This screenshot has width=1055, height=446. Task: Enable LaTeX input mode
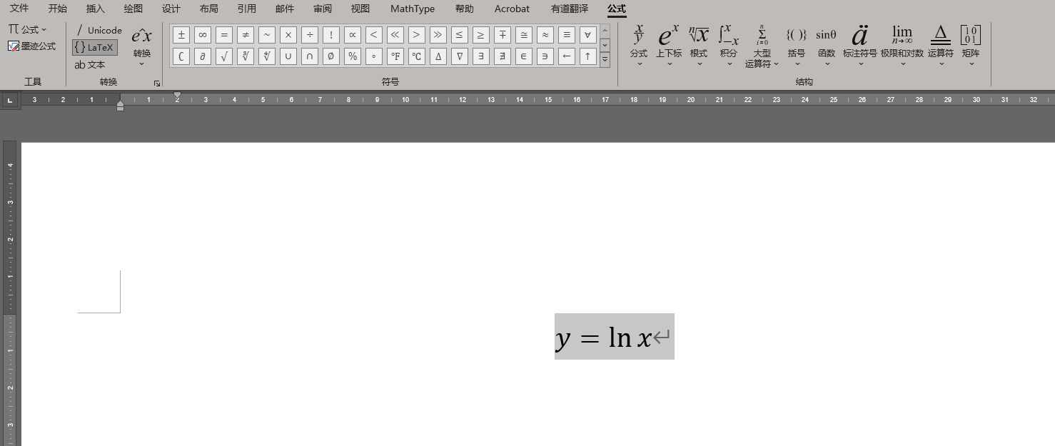click(x=94, y=47)
